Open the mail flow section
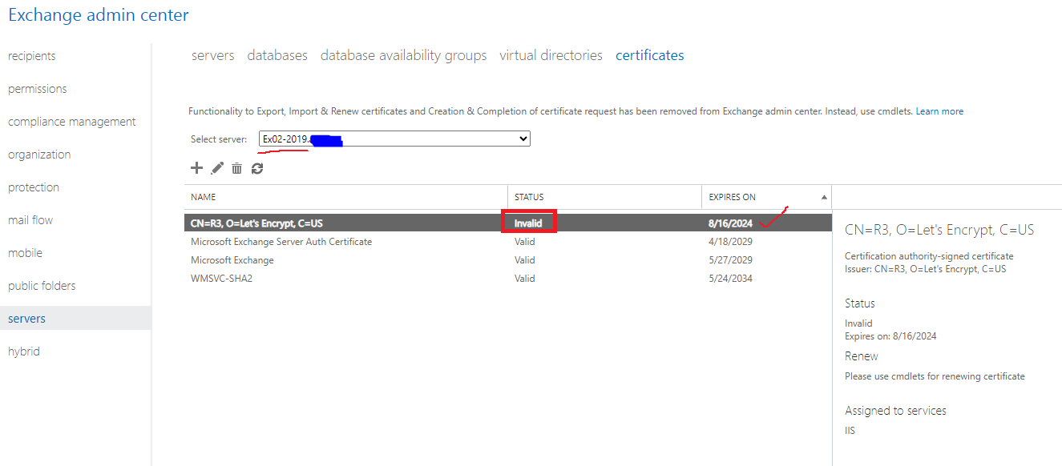This screenshot has width=1062, height=466. click(x=30, y=219)
